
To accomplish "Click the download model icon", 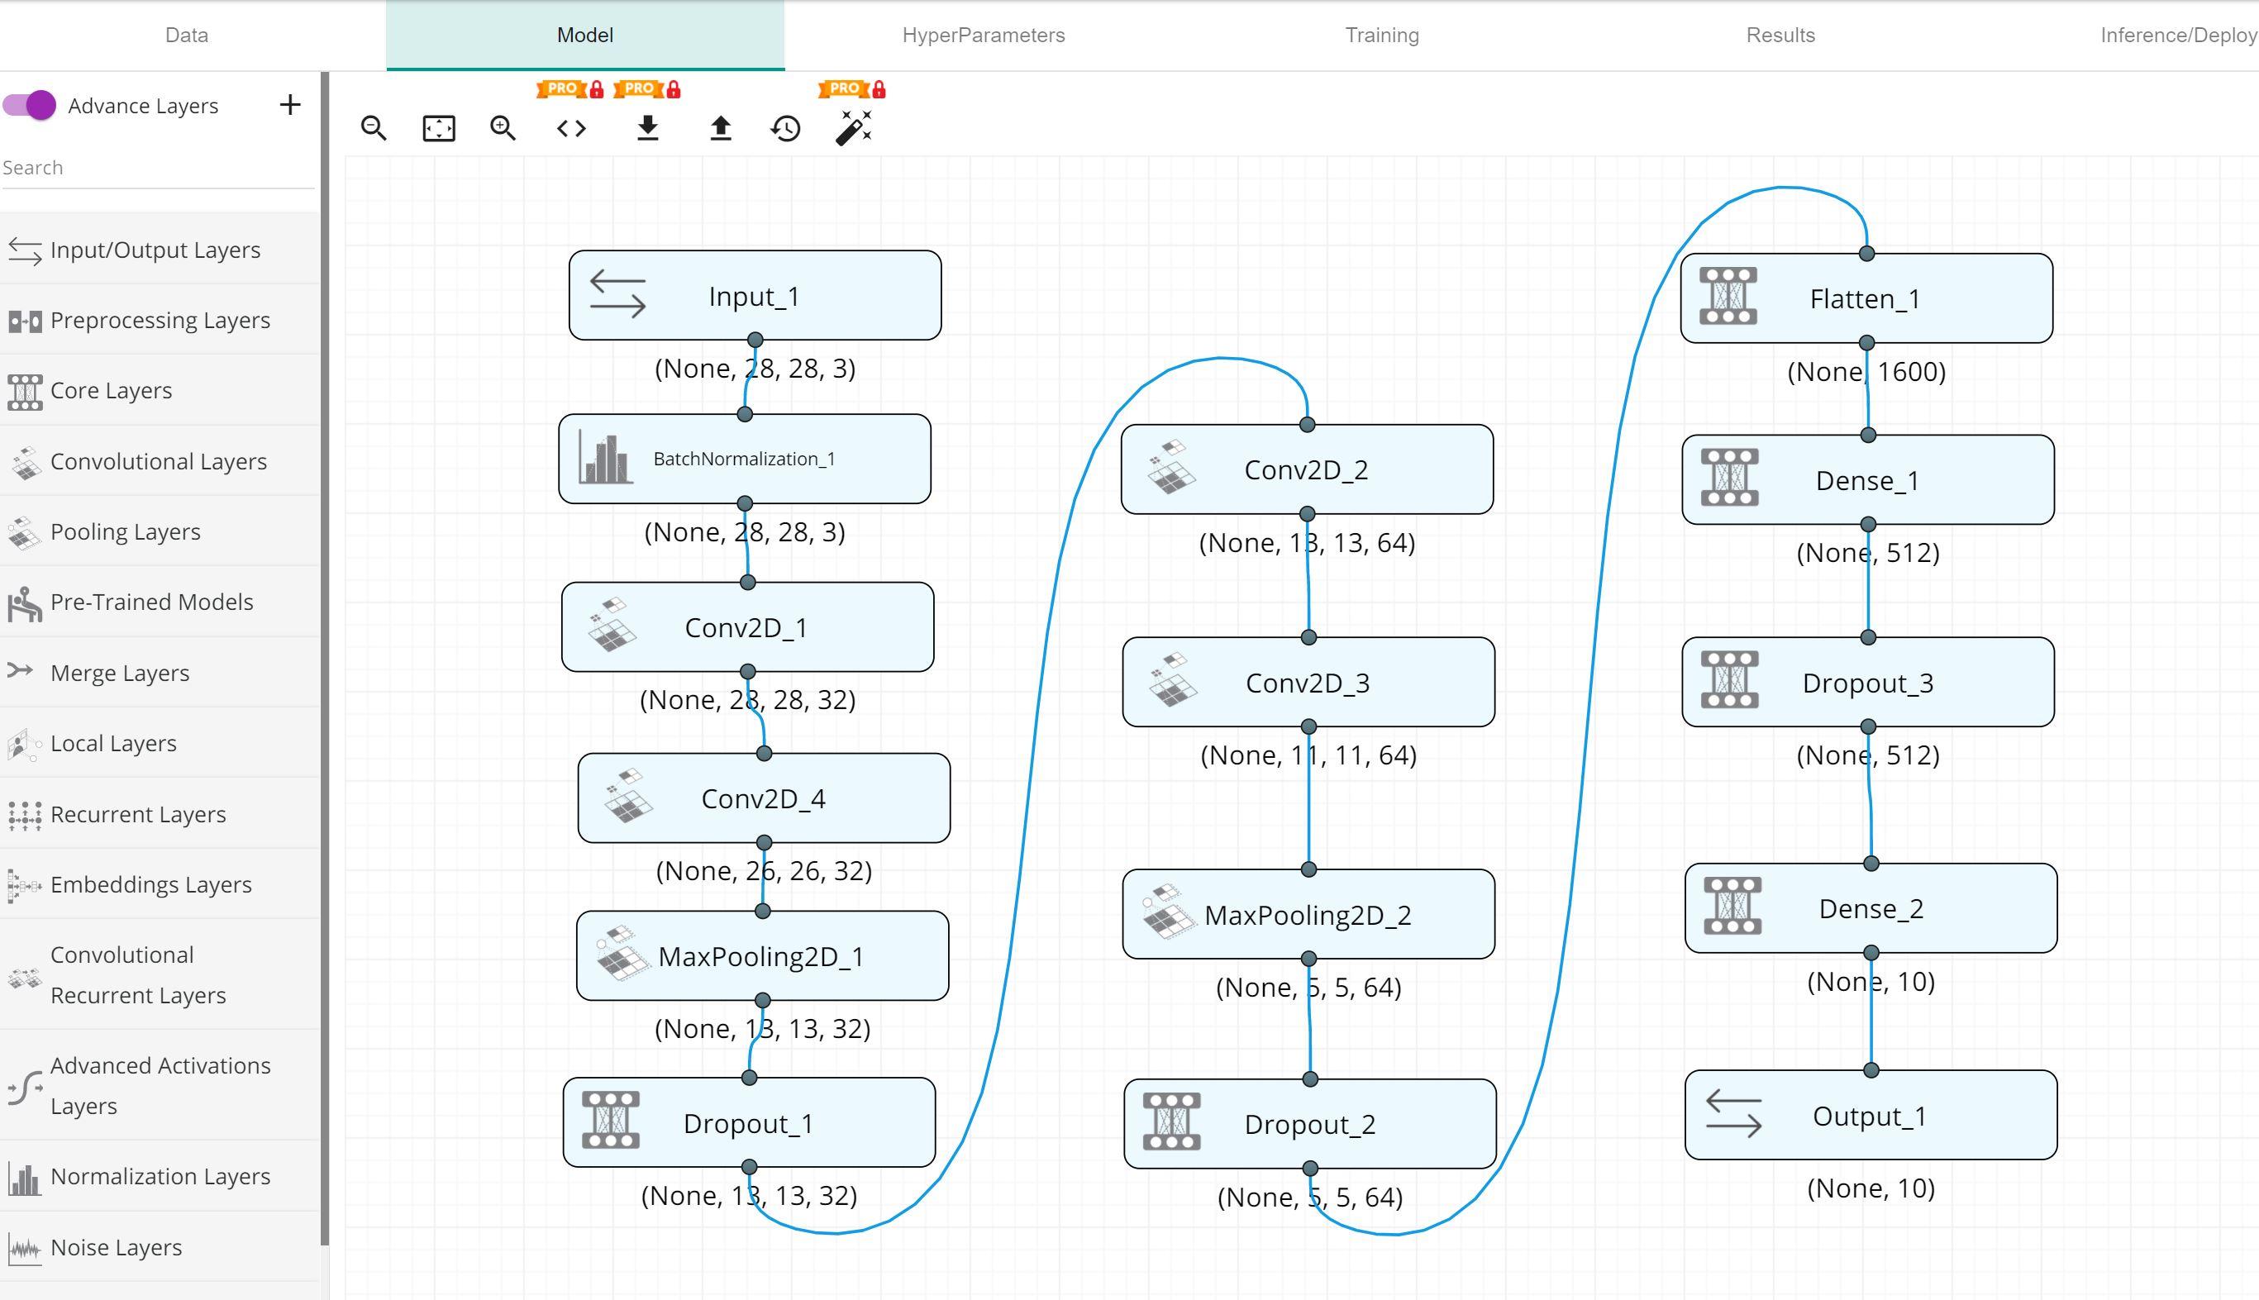I will click(648, 129).
